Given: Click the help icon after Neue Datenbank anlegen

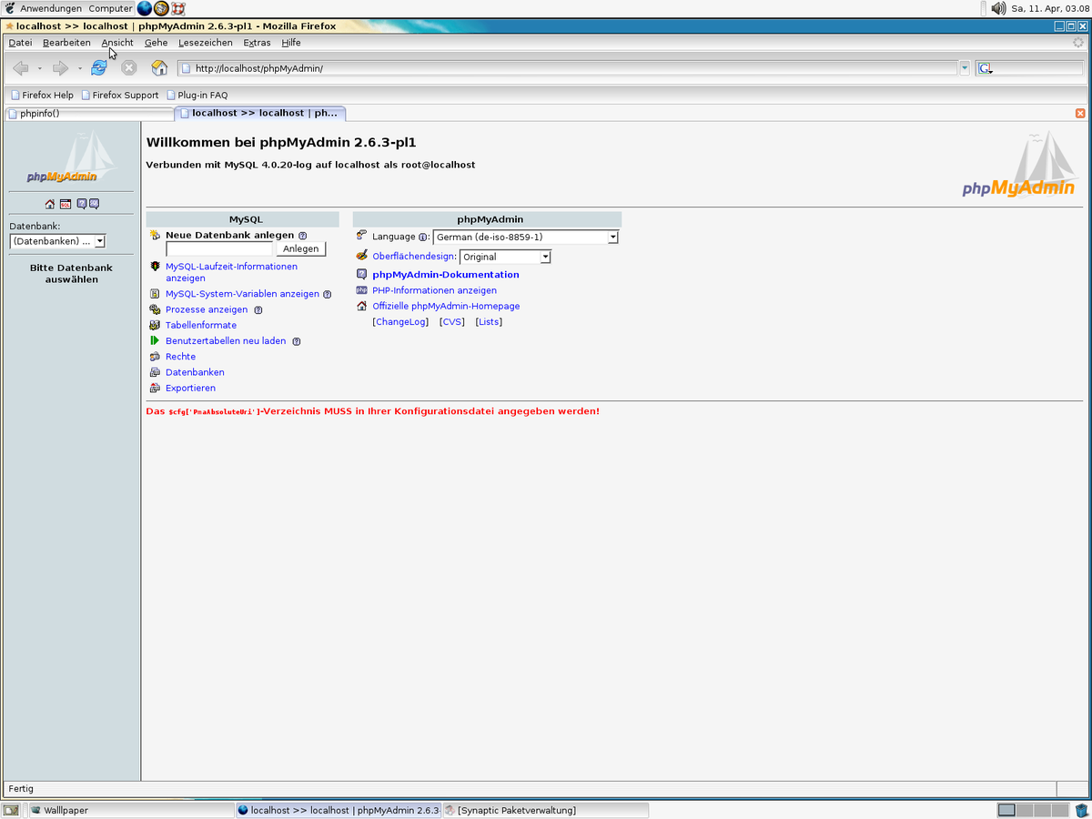Looking at the screenshot, I should [302, 236].
